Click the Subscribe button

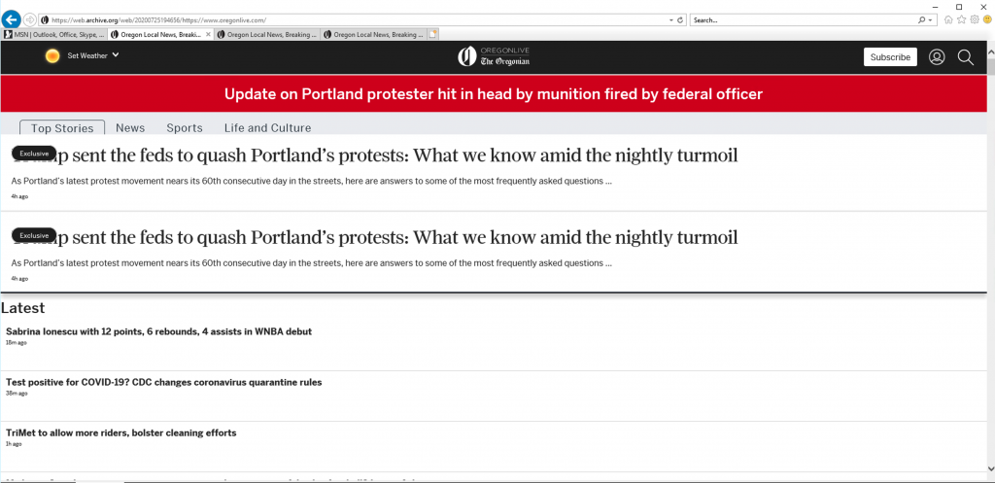click(x=890, y=57)
